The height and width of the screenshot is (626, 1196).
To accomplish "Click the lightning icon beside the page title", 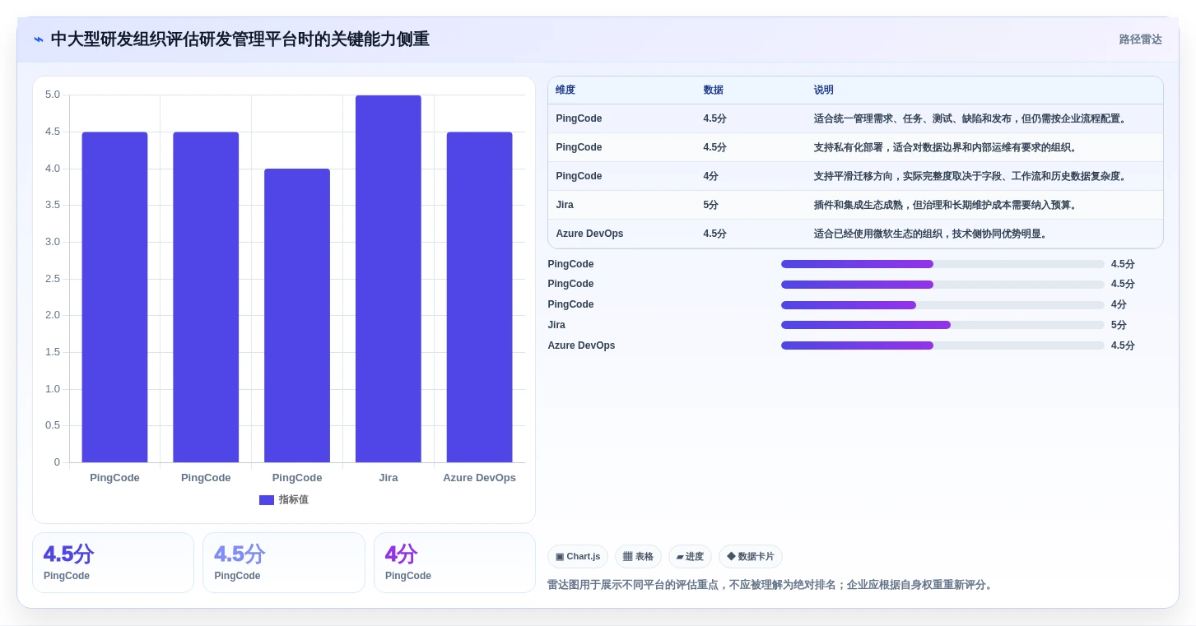I will (x=39, y=39).
